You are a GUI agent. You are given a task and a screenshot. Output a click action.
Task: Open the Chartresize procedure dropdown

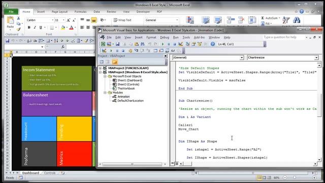point(316,57)
